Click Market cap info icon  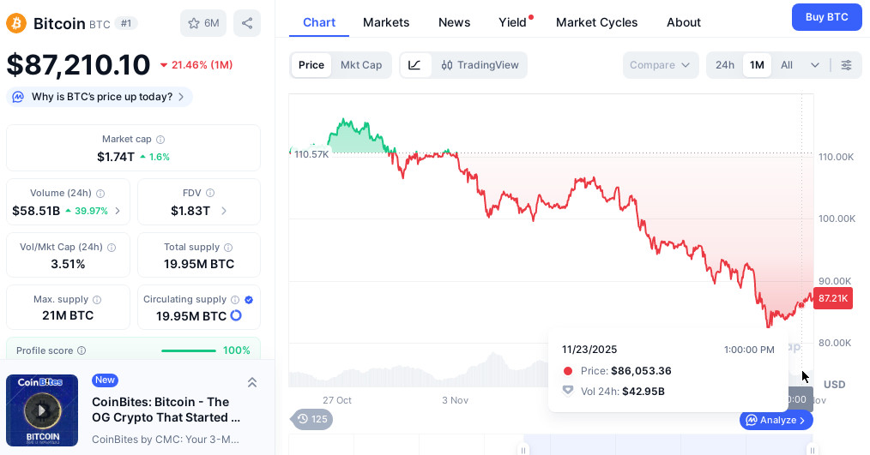[x=160, y=140]
